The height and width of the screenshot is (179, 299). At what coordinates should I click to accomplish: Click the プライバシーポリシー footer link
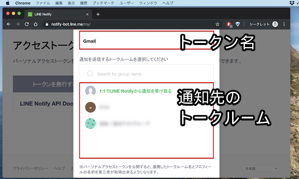pyautogui.click(x=30, y=169)
